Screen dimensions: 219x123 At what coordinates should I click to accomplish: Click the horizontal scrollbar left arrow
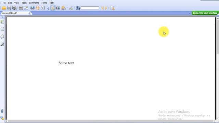[7, 121]
